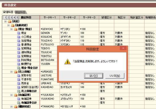The image size is (156, 109).
Task: Select the KOGUCHI search key cell
Action: 50,37
